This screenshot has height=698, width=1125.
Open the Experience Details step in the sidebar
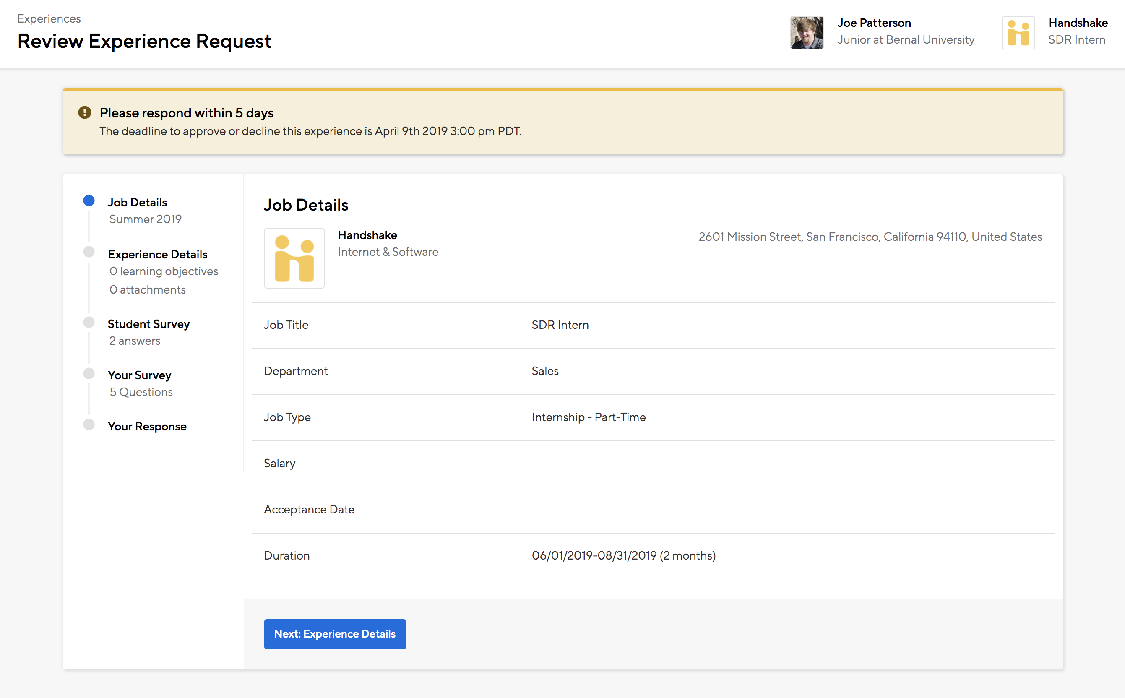[157, 254]
